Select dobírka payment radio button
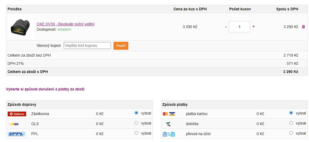This screenshot has height=142, width=309. [x=291, y=123]
